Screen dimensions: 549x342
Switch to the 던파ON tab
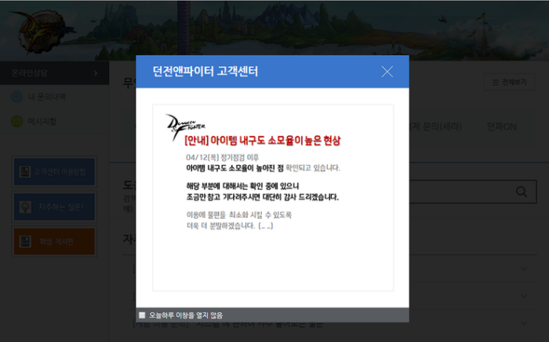point(501,127)
